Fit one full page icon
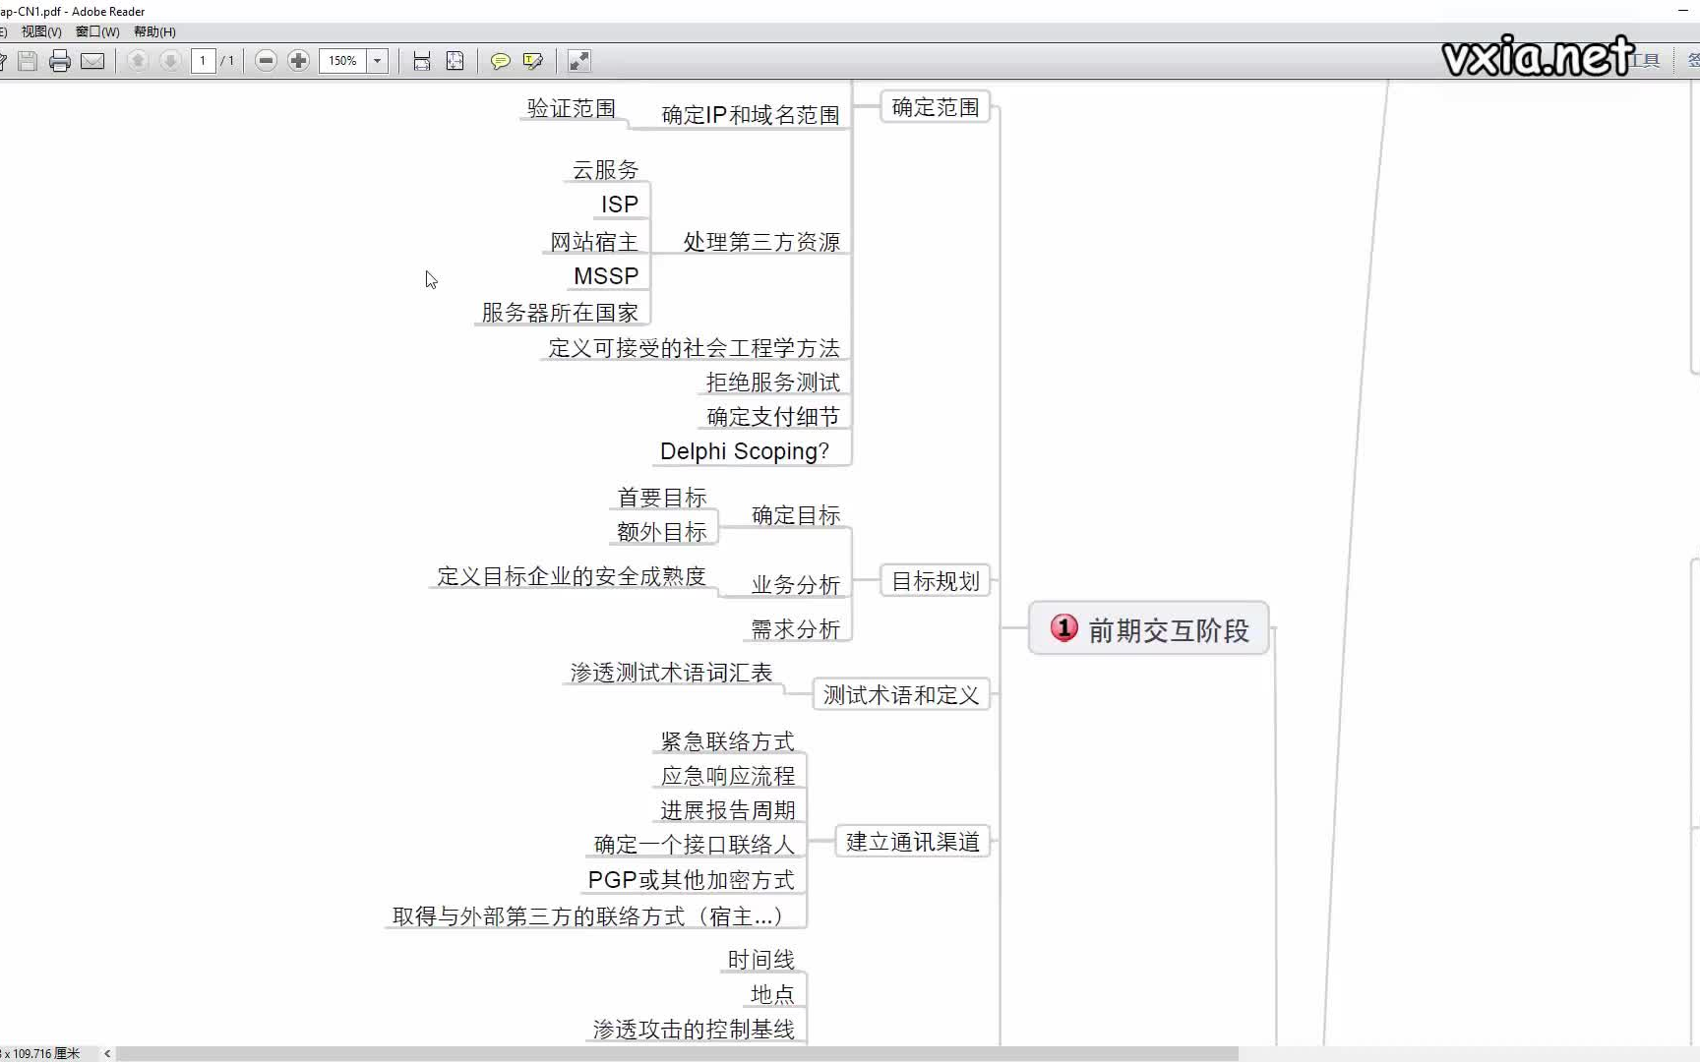Screen dimensions: 1700x1062 click(455, 61)
